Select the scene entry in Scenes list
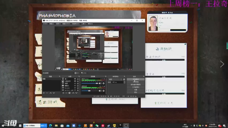This screenshot has width=228, height=128. pyautogui.click(x=52, y=79)
